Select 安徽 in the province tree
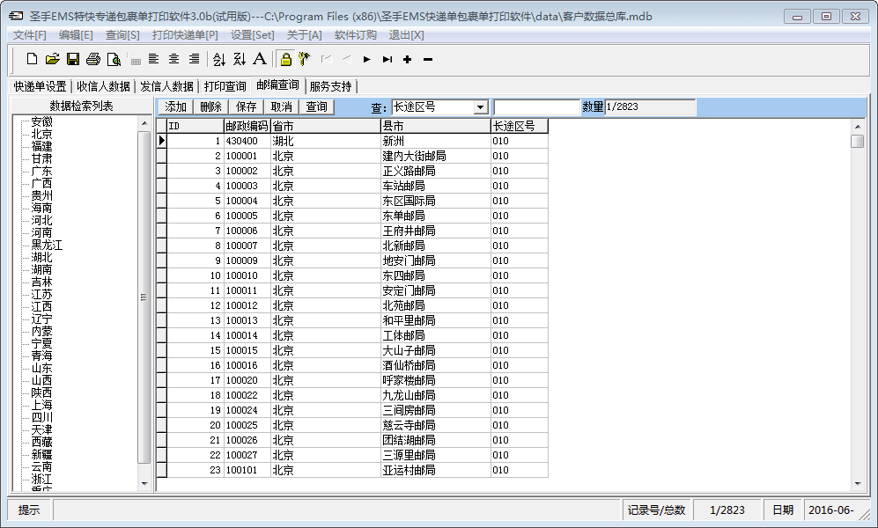878x528 pixels. [42, 122]
